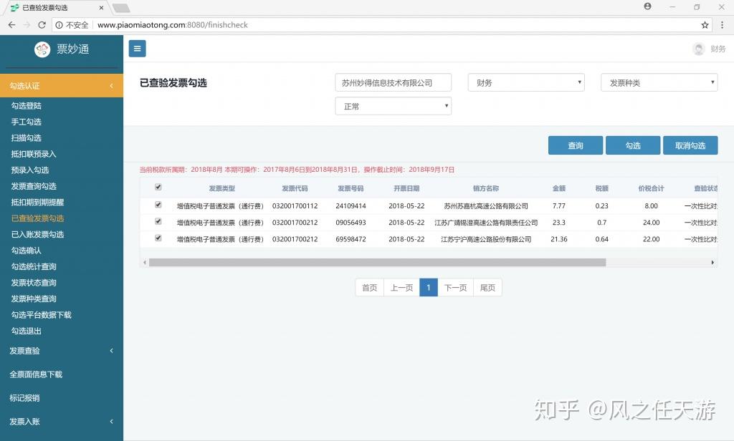This screenshot has width=734, height=441.
Task: Click the 财务 user avatar
Action: [699, 49]
